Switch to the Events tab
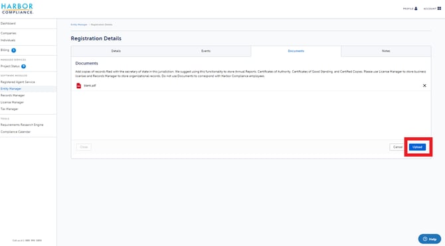 point(206,51)
